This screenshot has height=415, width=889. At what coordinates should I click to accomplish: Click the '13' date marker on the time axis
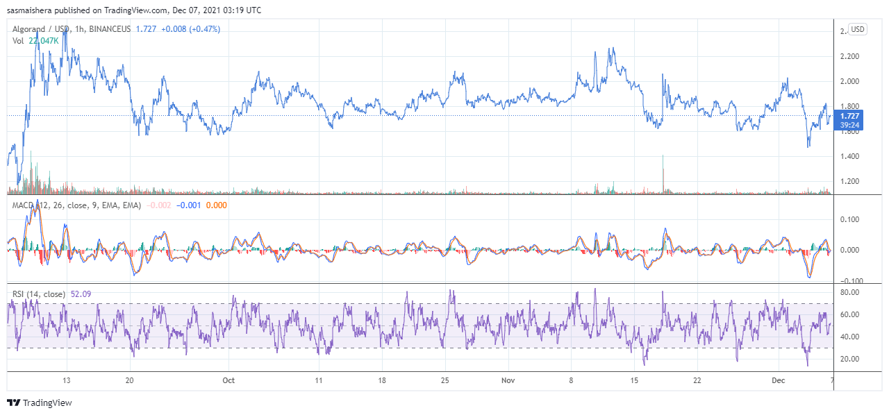tap(67, 380)
